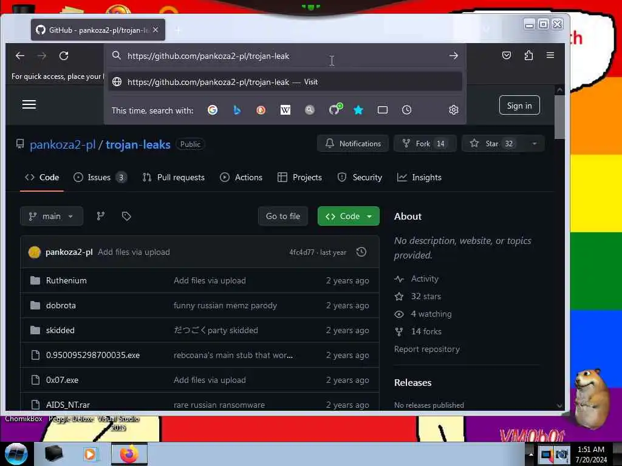Open commit 4fc4d77 link
Image resolution: width=622 pixels, height=466 pixels.
301,252
